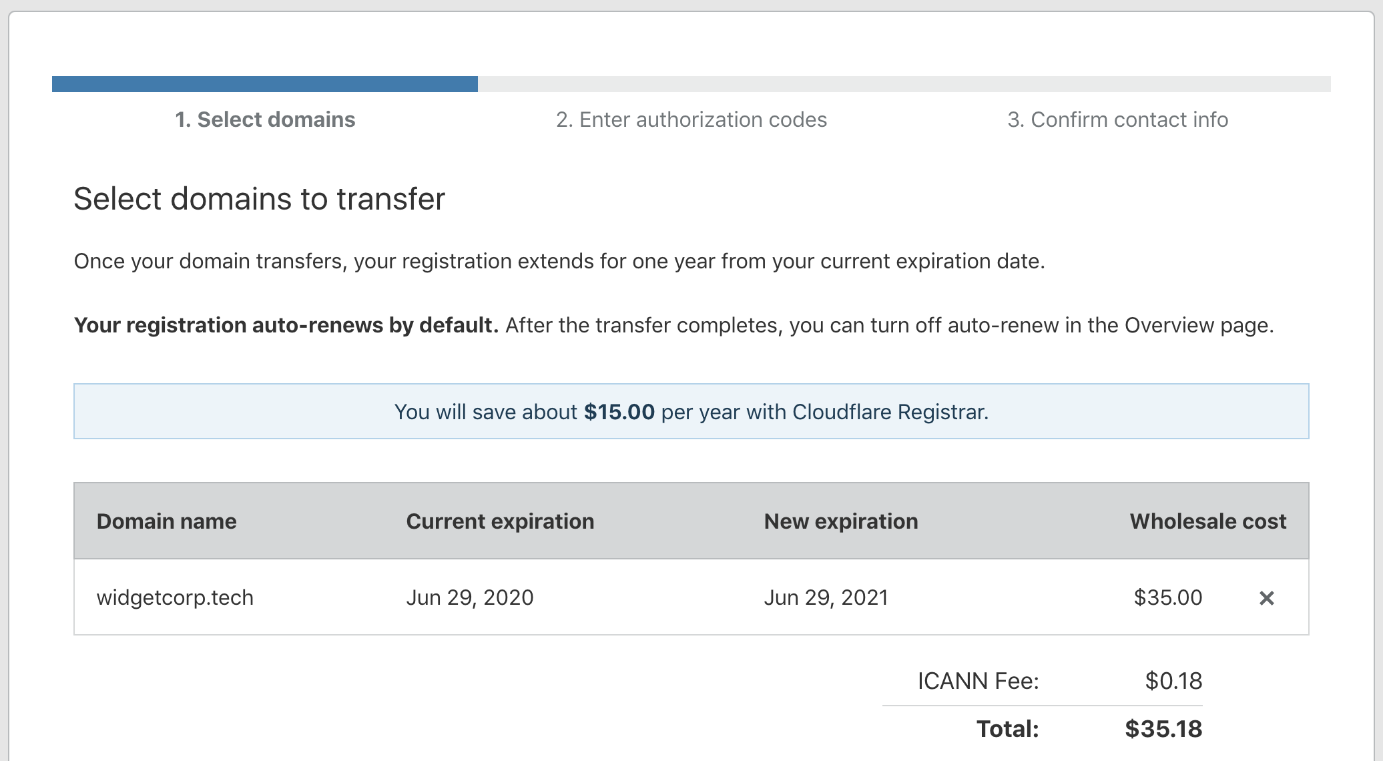This screenshot has width=1383, height=761.
Task: Sort by the Wholesale cost column
Action: point(1207,521)
